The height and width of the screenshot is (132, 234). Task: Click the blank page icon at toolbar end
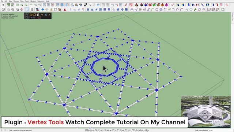pyautogui.click(x=223, y=10)
